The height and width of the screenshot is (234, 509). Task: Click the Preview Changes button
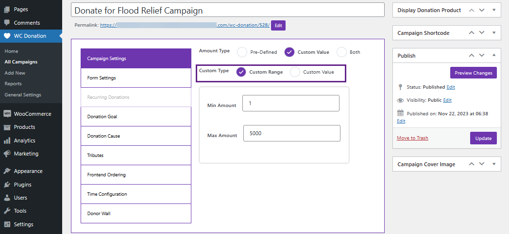tap(473, 73)
